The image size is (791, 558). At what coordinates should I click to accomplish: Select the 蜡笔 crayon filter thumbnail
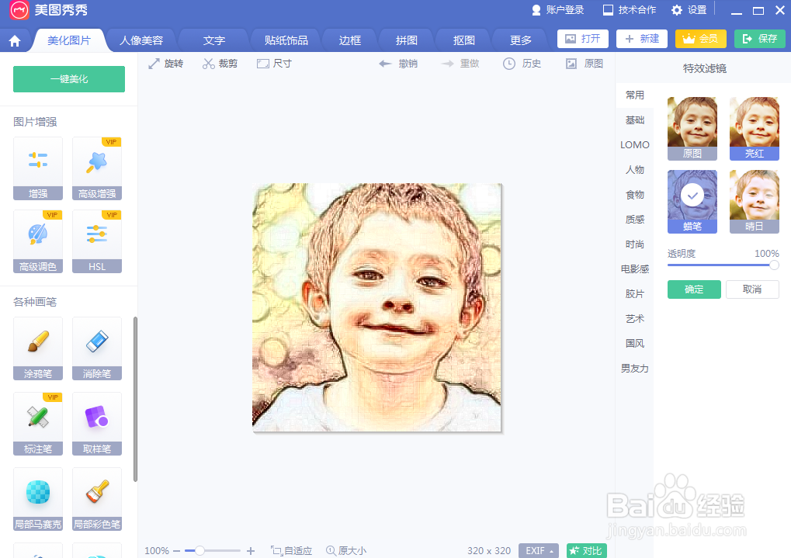click(692, 201)
